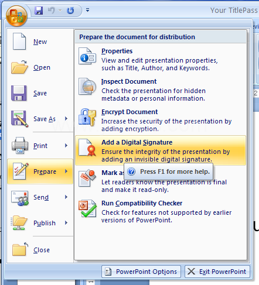Click the Digital Signature ribbon seal icon
This screenshot has width=259, height=285.
tap(87, 147)
